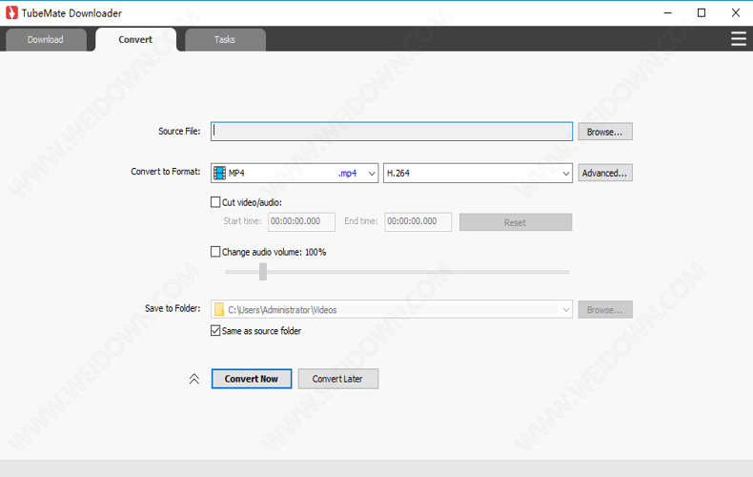The height and width of the screenshot is (477, 753).
Task: Expand the Save to Folder path dropdown
Action: pos(566,310)
